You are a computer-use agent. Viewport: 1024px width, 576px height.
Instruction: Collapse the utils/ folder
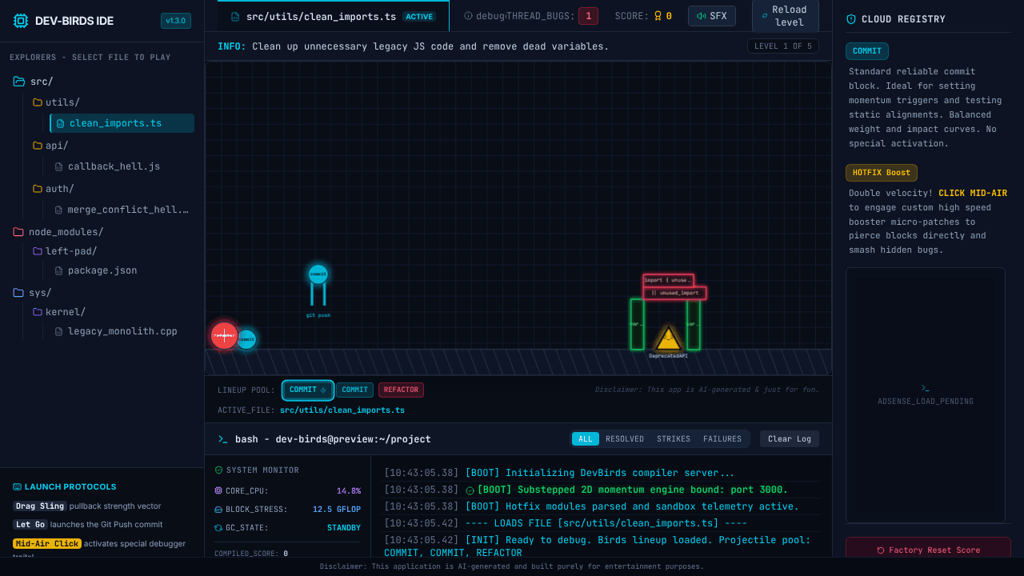(x=56, y=102)
